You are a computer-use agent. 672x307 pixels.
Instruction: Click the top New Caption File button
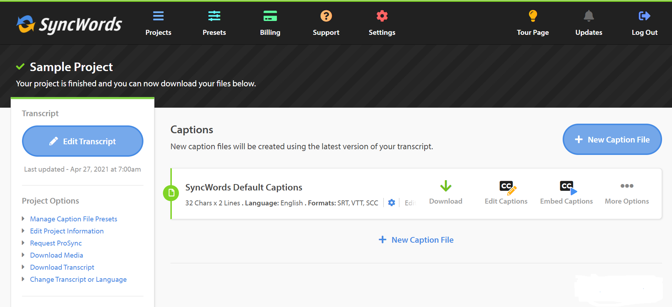pos(612,139)
